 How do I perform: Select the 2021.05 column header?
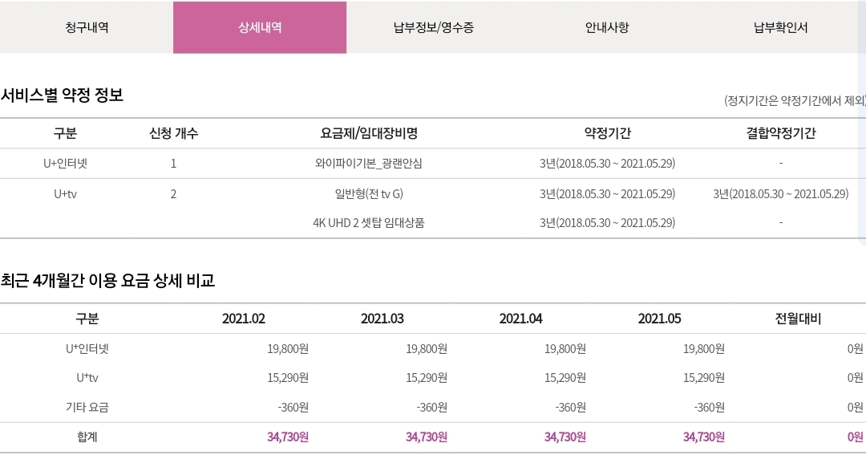point(660,319)
